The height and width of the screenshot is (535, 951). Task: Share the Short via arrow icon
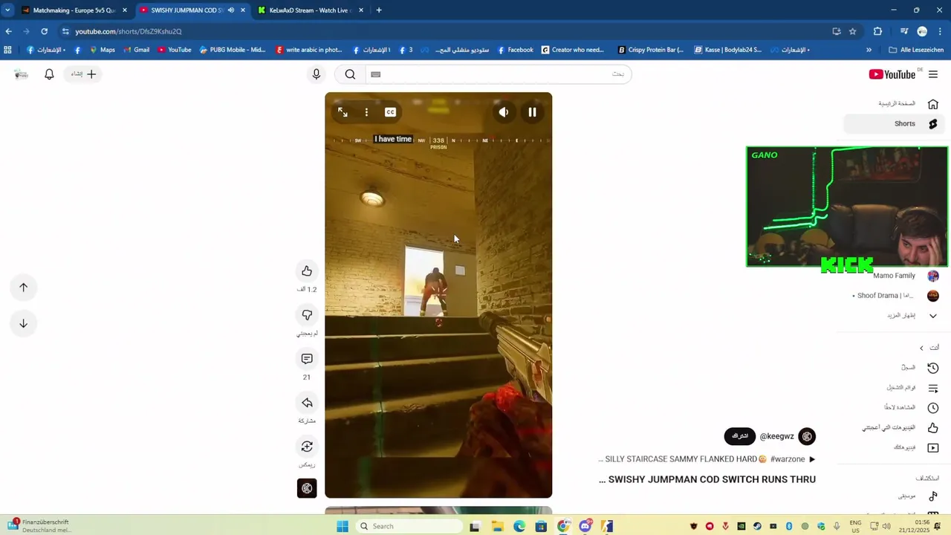(x=307, y=403)
